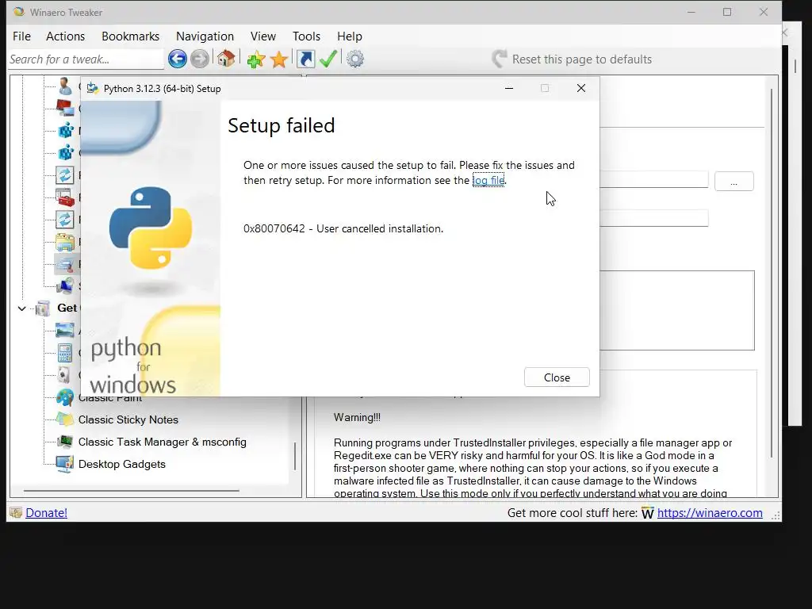Click the calculator tree icon

(x=65, y=353)
